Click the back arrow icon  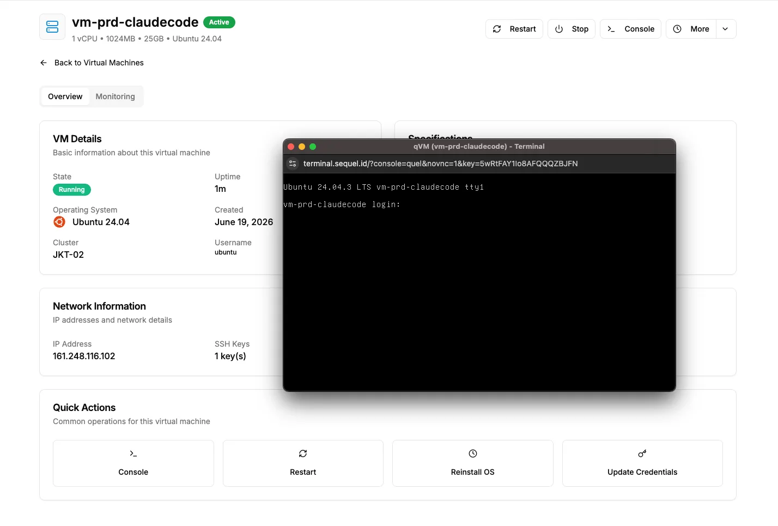pyautogui.click(x=44, y=63)
